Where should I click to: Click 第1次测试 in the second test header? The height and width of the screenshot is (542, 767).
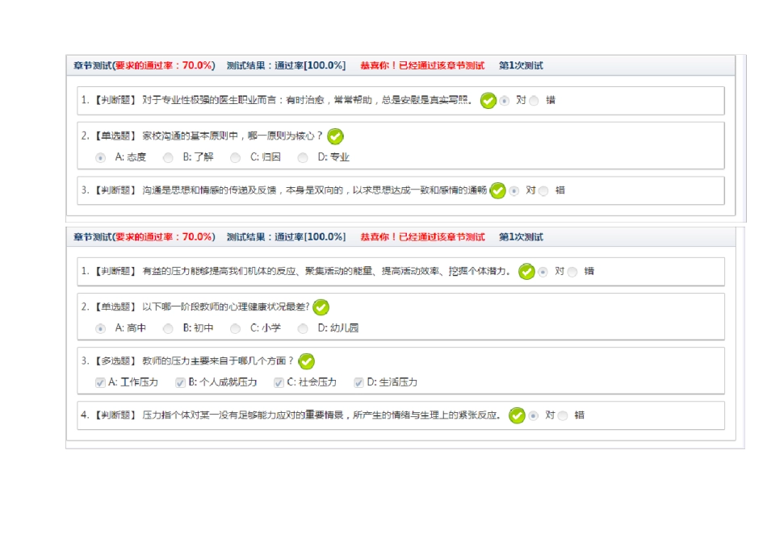[521, 237]
